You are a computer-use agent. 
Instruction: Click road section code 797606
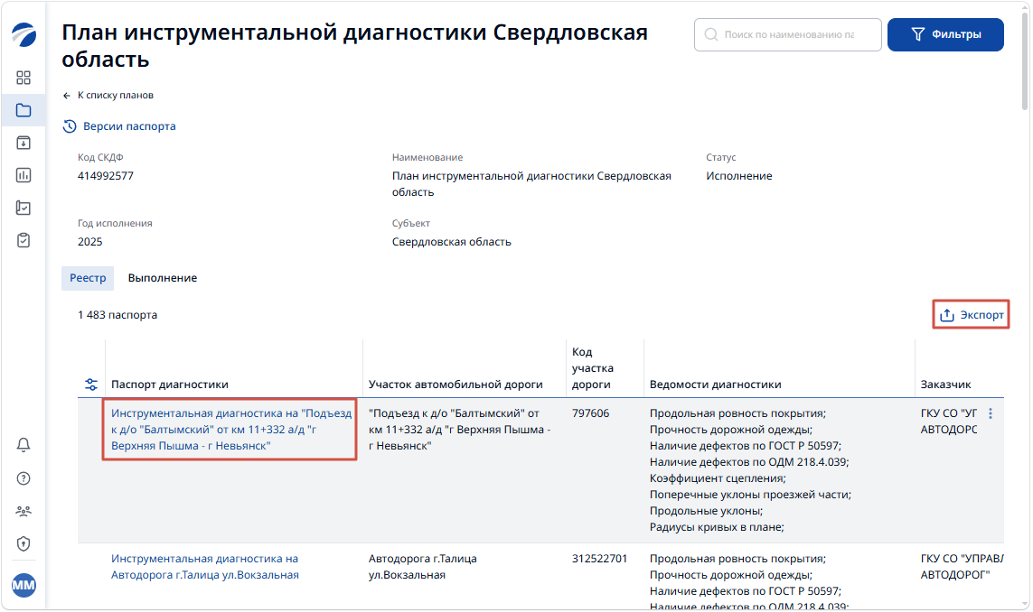pyautogui.click(x=591, y=413)
